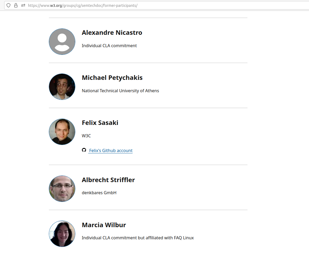Click the FAQ Linux affiliation text

184,238
